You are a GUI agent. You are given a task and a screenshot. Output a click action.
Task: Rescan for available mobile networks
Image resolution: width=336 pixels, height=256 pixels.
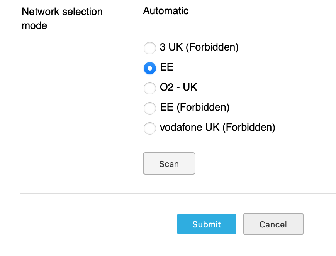[x=169, y=163]
